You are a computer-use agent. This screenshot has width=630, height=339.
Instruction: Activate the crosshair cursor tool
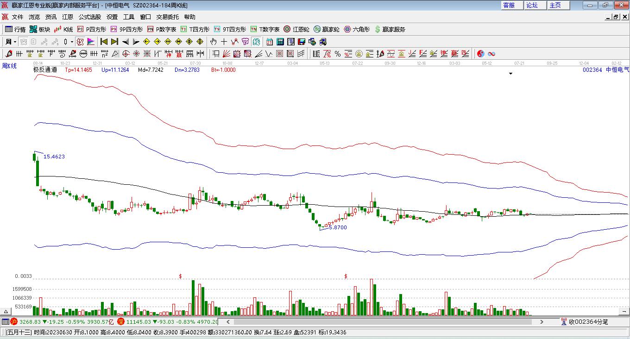pyautogui.click(x=224, y=42)
